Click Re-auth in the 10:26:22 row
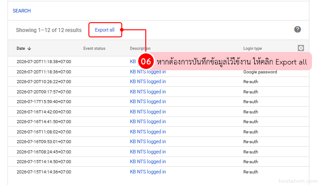Image resolution: width=320 pixels, height=185 pixels. (251, 82)
